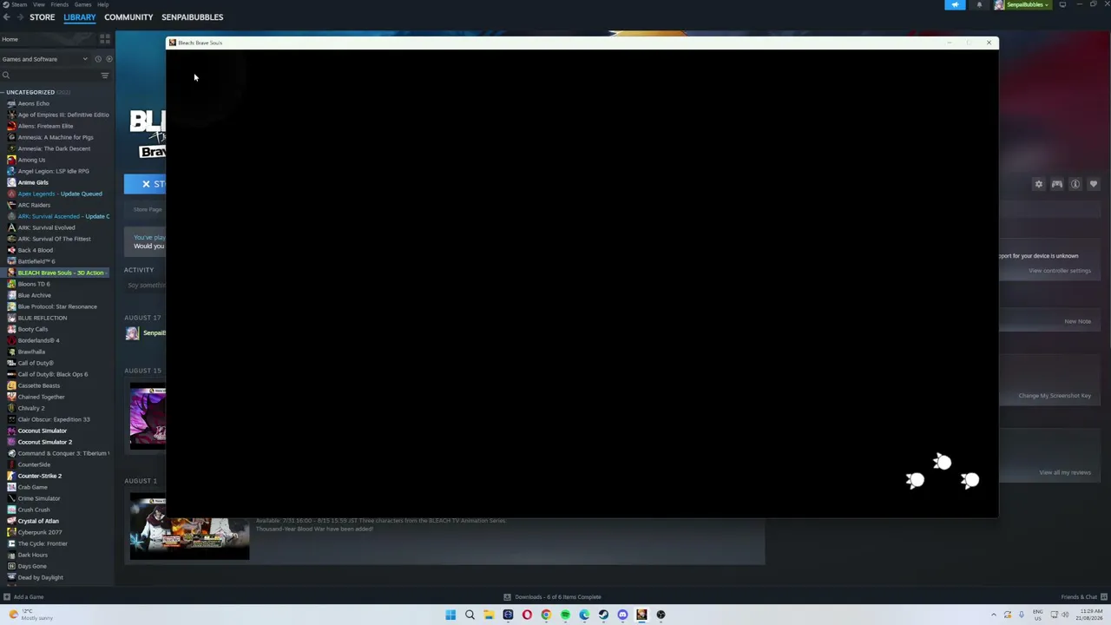
Task: Switch library to grid collections view
Action: [105, 39]
